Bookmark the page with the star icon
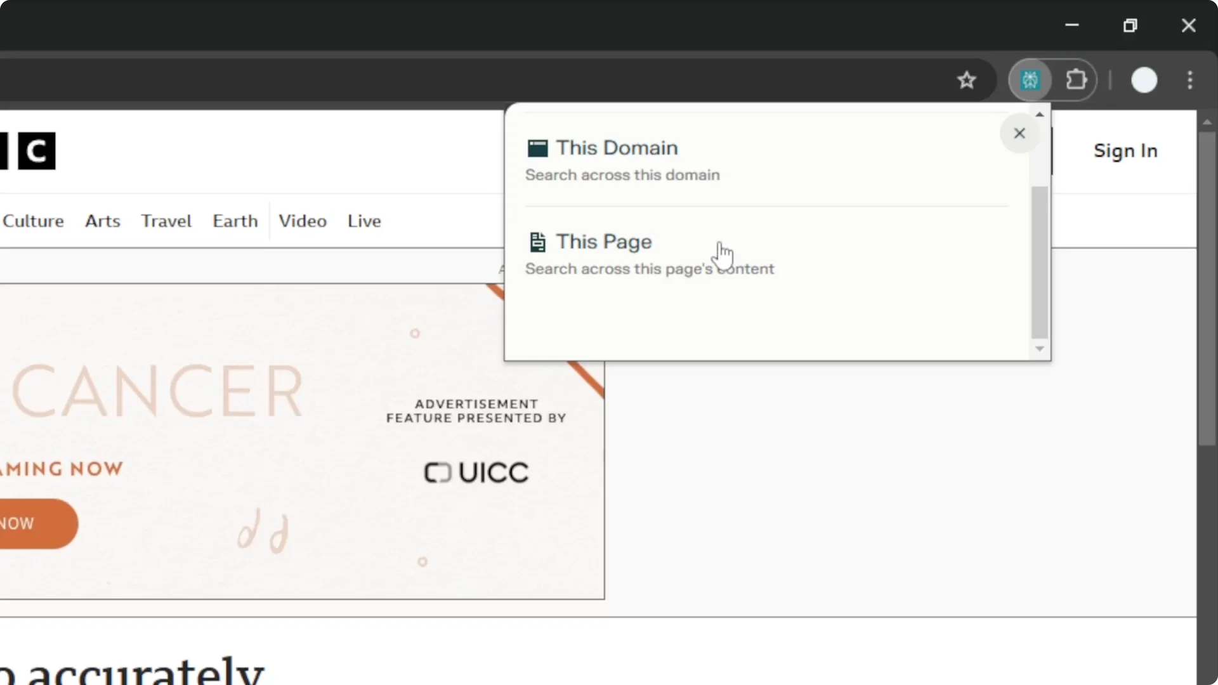This screenshot has width=1218, height=685. [966, 80]
